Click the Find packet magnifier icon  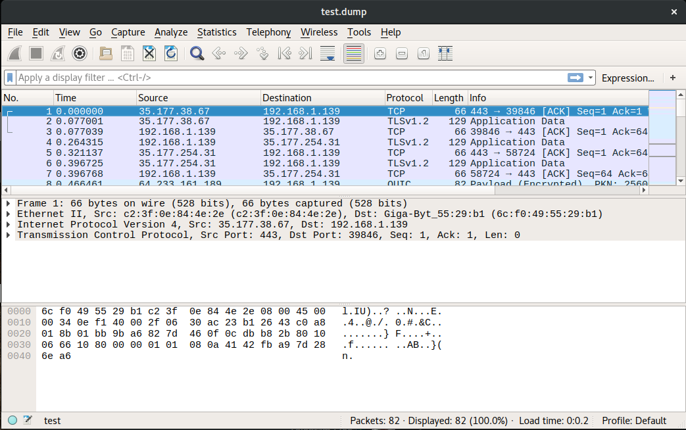(197, 54)
